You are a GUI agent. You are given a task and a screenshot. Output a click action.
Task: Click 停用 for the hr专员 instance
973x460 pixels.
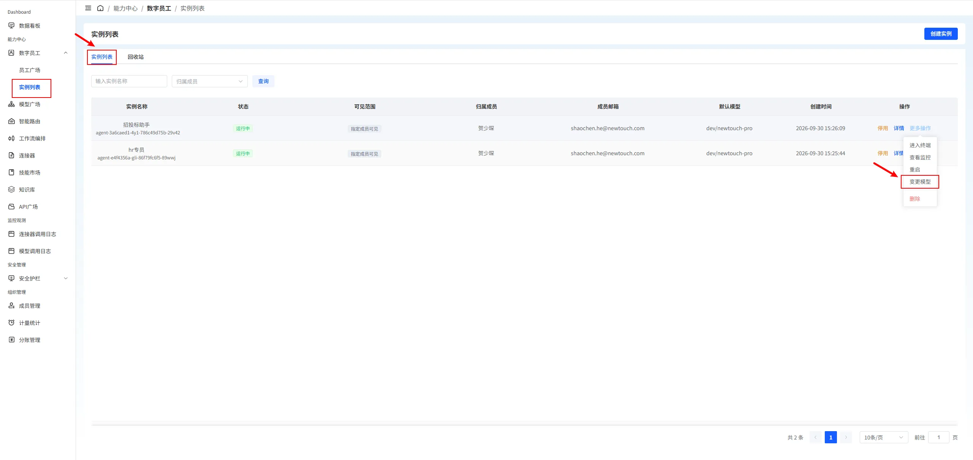tap(883, 153)
